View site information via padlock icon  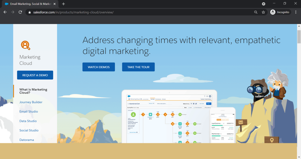[29, 12]
